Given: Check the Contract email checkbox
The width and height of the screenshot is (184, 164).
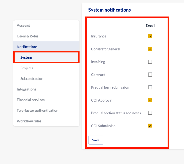Looking at the screenshot, I should pos(150,75).
